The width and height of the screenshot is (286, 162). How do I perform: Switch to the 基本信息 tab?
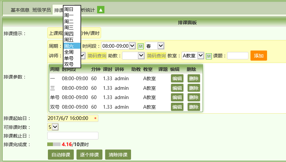point(20,10)
